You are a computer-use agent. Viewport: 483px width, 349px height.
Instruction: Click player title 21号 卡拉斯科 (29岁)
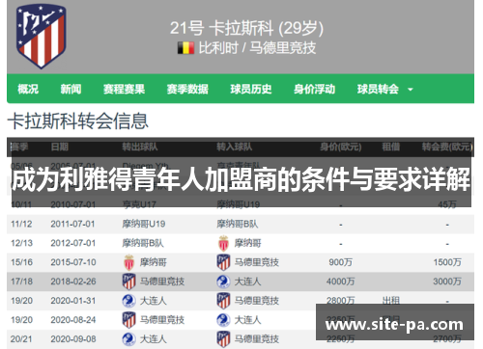tap(246, 28)
